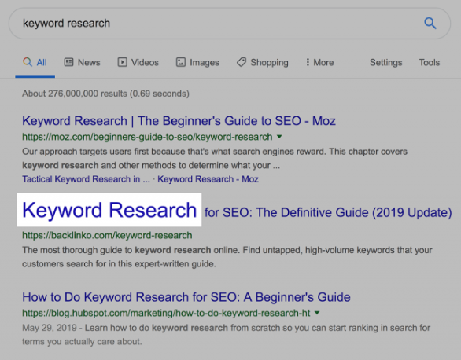
Task: Focus the search box containing keyword research
Action: point(230,24)
